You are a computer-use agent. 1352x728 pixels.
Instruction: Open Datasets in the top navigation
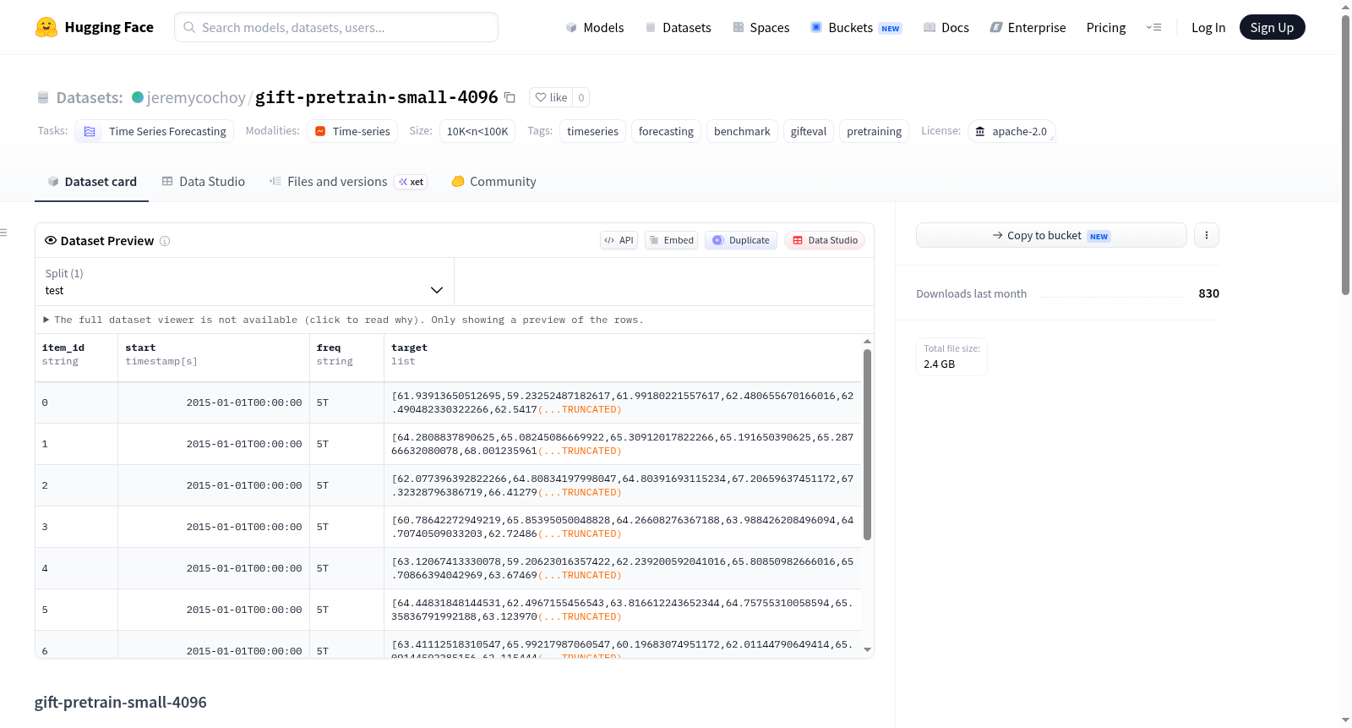[679, 27]
